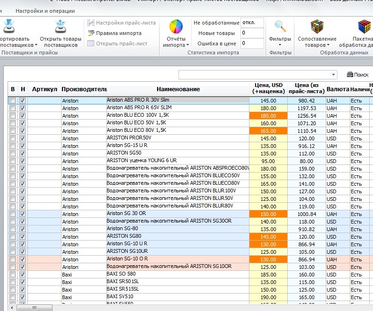
Task: Toggle В checkbox for Ariston ABS PRO R 30V Slim
Action: click(13, 101)
